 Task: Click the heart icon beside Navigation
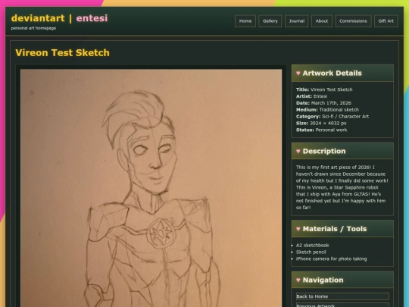tap(298, 280)
